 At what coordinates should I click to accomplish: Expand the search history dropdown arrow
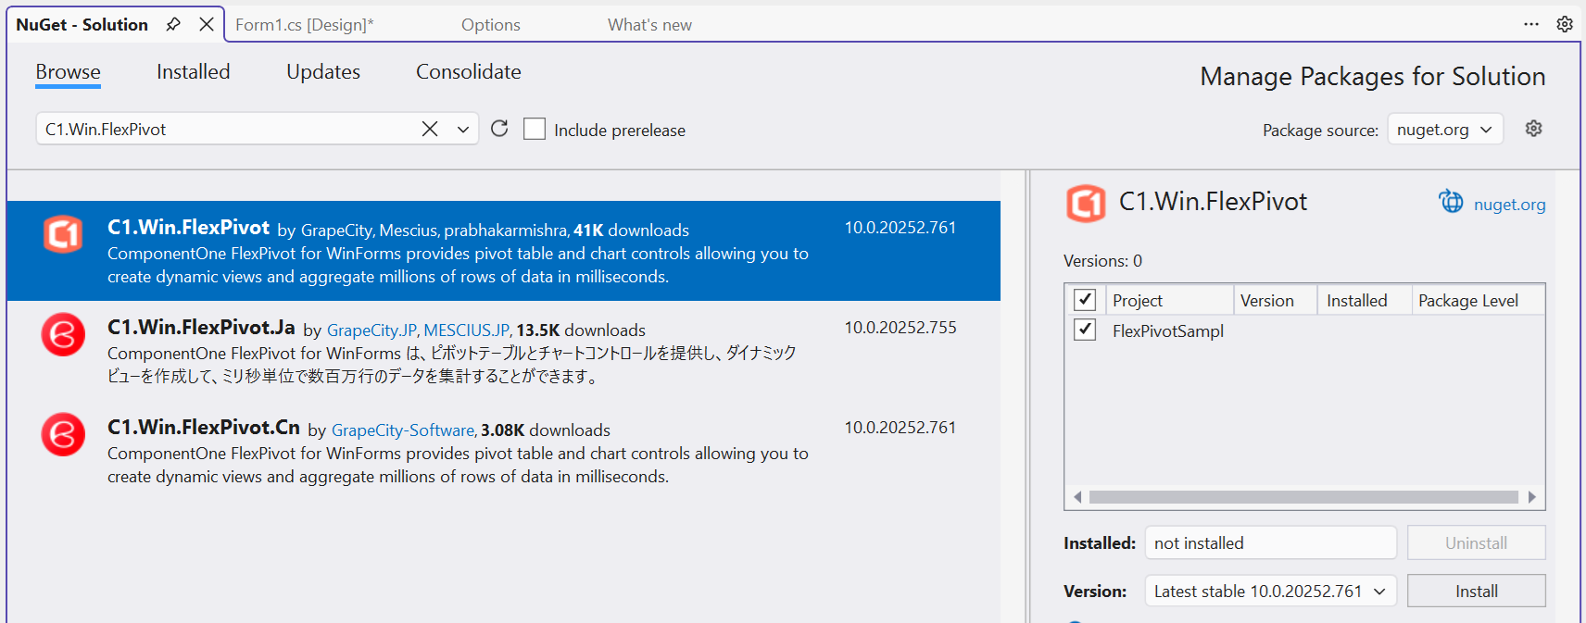click(x=463, y=130)
